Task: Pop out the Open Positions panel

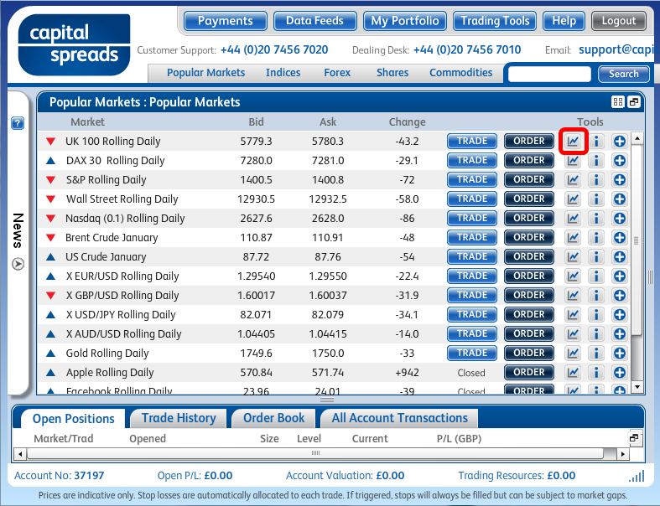Action: (633, 438)
